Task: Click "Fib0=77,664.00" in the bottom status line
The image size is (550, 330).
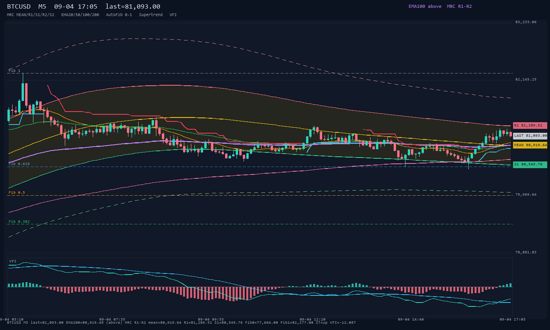Action: point(261,323)
